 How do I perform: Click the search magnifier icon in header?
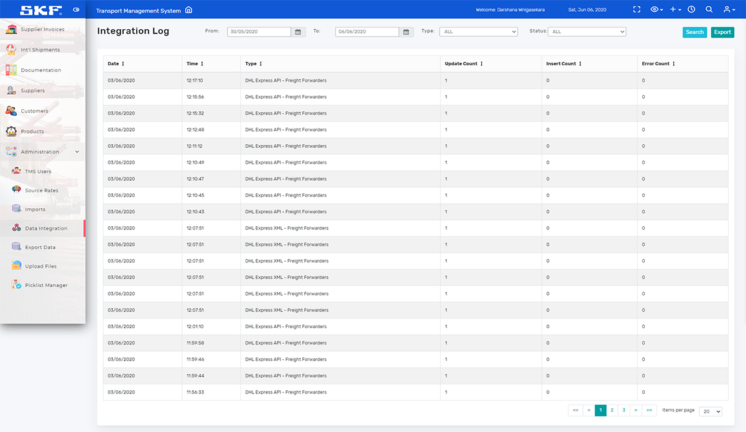(709, 10)
